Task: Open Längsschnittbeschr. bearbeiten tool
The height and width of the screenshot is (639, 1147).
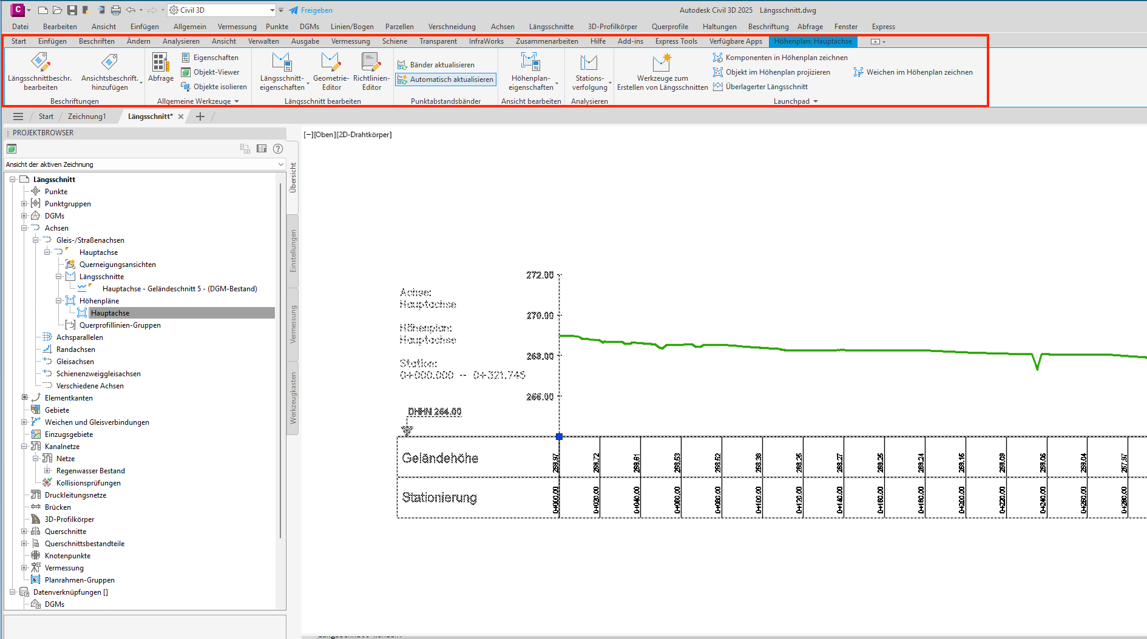Action: [x=40, y=71]
